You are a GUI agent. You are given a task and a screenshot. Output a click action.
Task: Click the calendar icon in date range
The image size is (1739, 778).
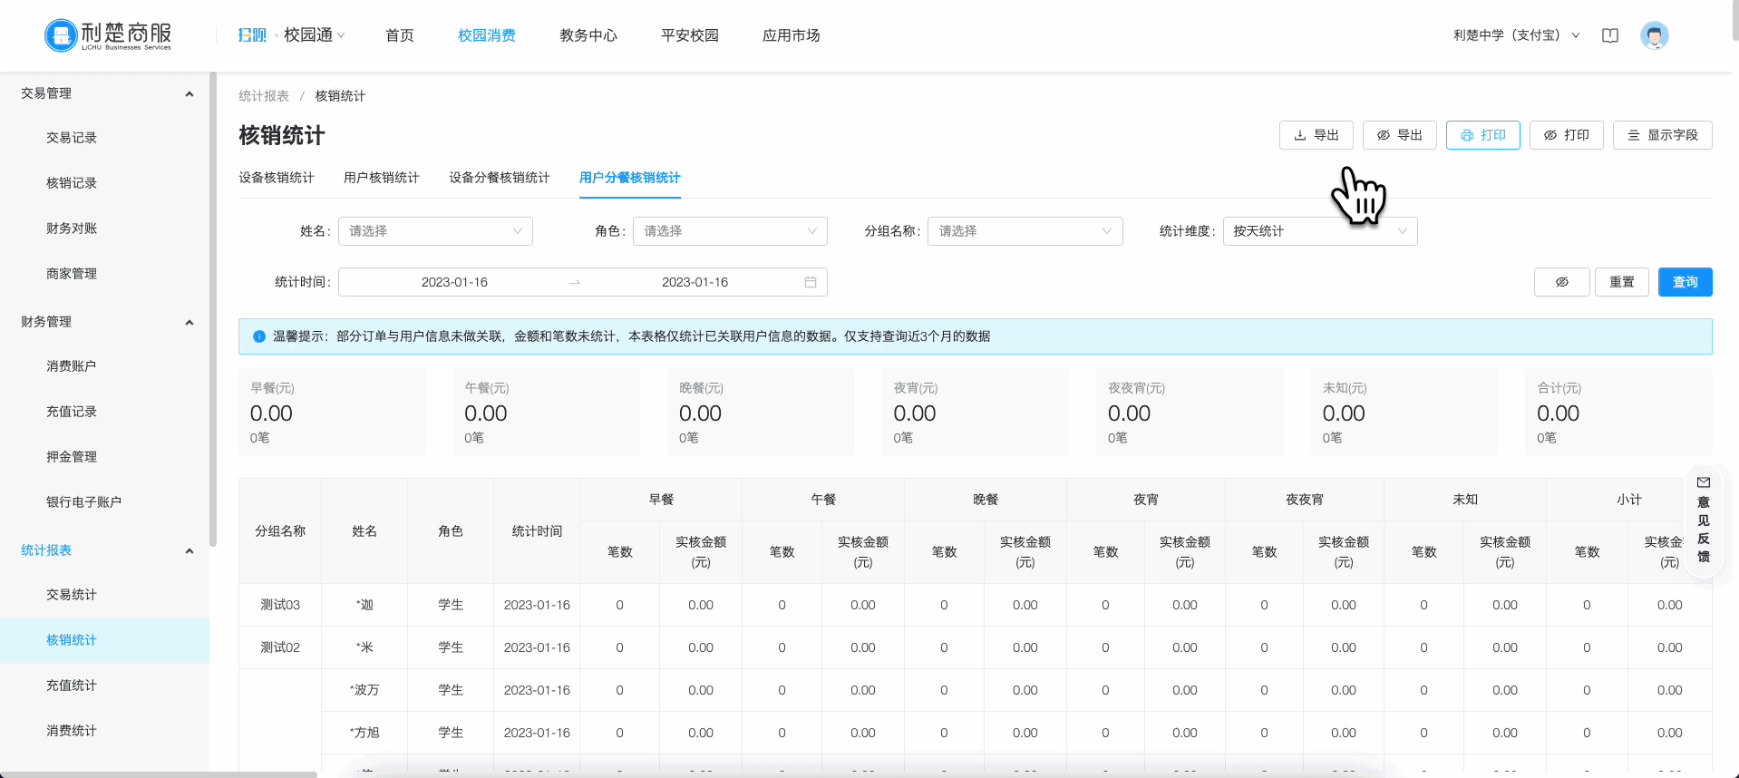click(x=810, y=282)
